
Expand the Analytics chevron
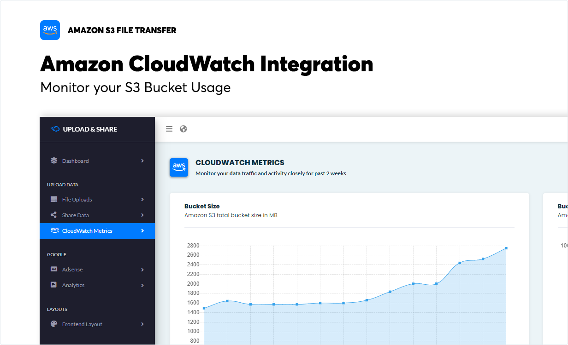[142, 285]
